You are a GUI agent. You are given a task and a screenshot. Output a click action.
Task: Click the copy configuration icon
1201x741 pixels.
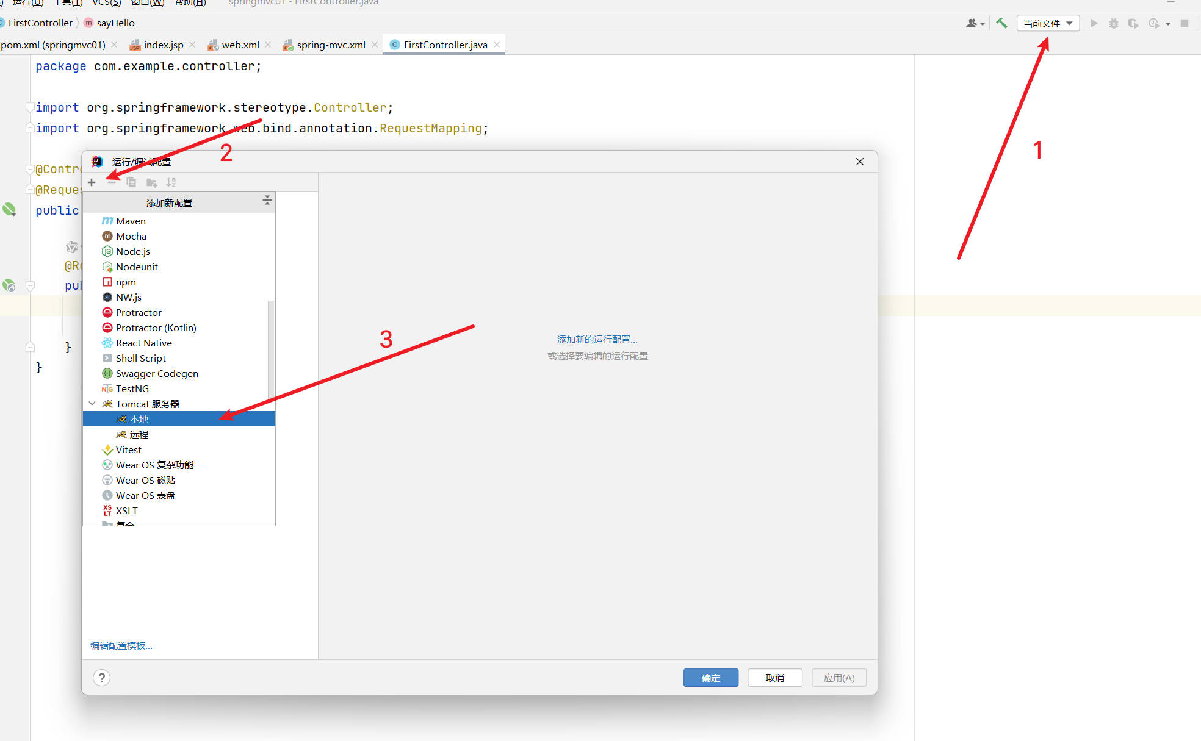[131, 182]
